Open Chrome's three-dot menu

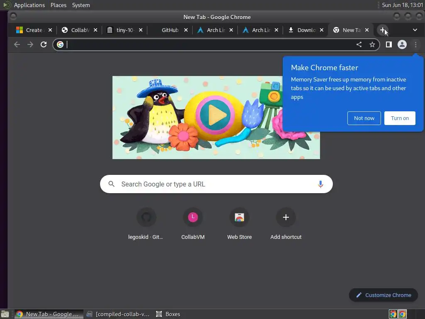point(415,44)
